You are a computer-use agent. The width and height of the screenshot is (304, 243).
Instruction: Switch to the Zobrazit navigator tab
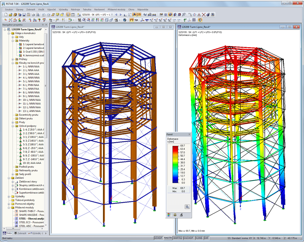click(x=21, y=233)
